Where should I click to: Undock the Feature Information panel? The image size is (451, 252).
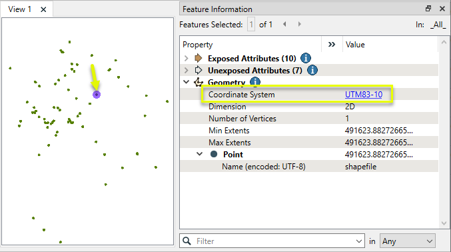(428, 9)
